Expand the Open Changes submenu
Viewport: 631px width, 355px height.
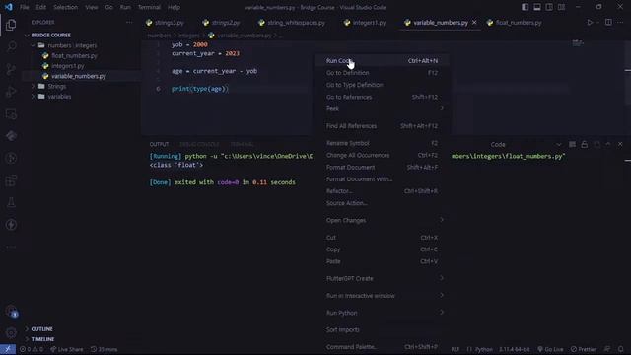[382, 220]
